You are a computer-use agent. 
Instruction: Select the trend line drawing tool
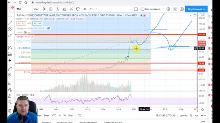point(10,23)
